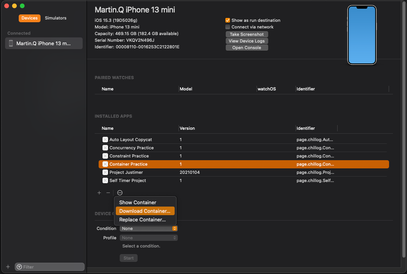Click the plus icon at sidebar bottom
Image resolution: width=407 pixels, height=274 pixels.
tap(8, 267)
